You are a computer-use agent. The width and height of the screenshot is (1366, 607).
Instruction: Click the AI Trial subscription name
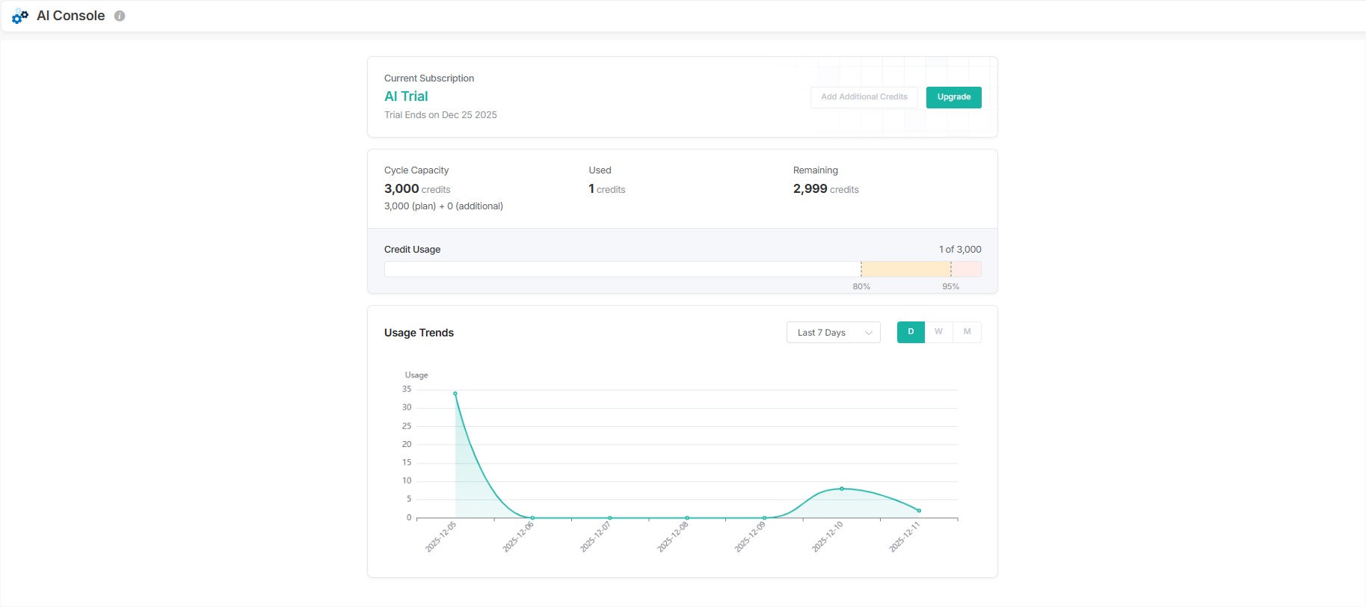point(406,96)
